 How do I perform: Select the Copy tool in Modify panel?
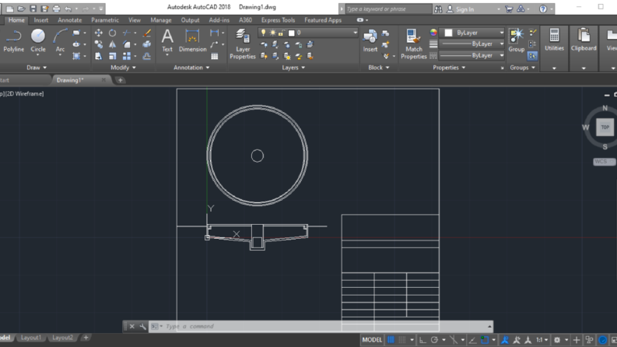coord(98,44)
